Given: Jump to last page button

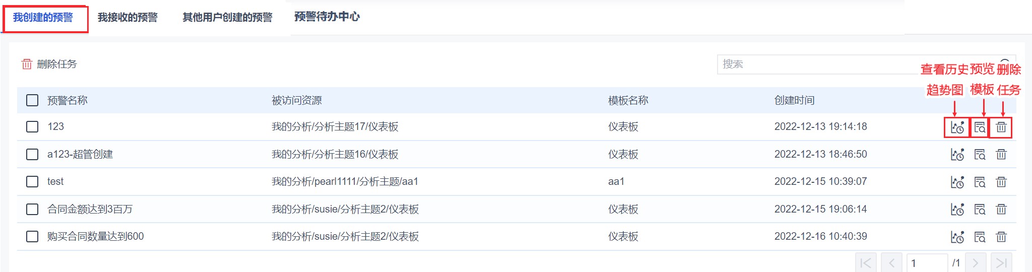Looking at the screenshot, I should coord(1001,263).
